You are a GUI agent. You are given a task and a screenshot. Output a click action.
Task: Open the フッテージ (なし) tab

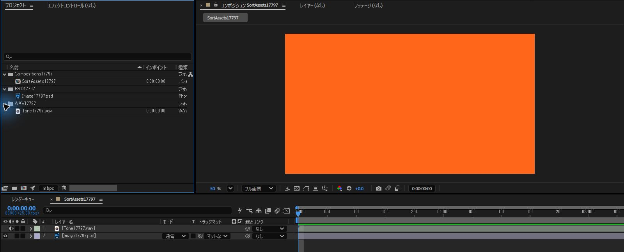tap(368, 5)
